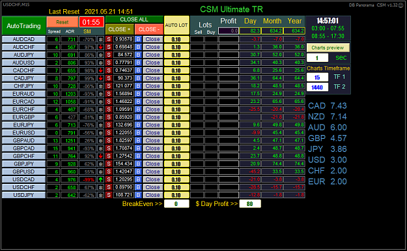Click the TF 2 timeframe field showing 1440
The width and height of the screenshot is (407, 251).
click(x=317, y=87)
